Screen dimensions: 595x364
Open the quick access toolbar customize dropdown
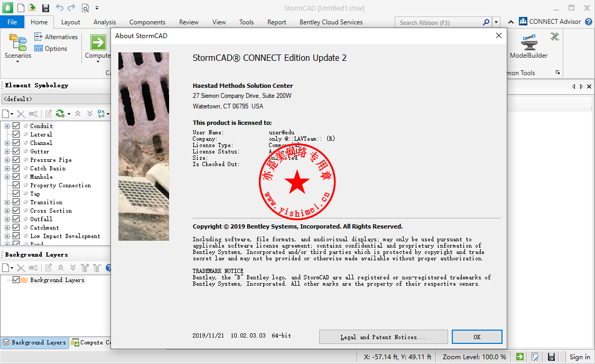pyautogui.click(x=97, y=8)
